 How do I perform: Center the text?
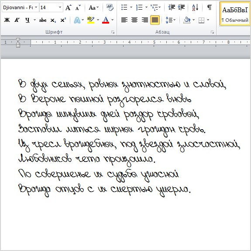[x=134, y=20]
